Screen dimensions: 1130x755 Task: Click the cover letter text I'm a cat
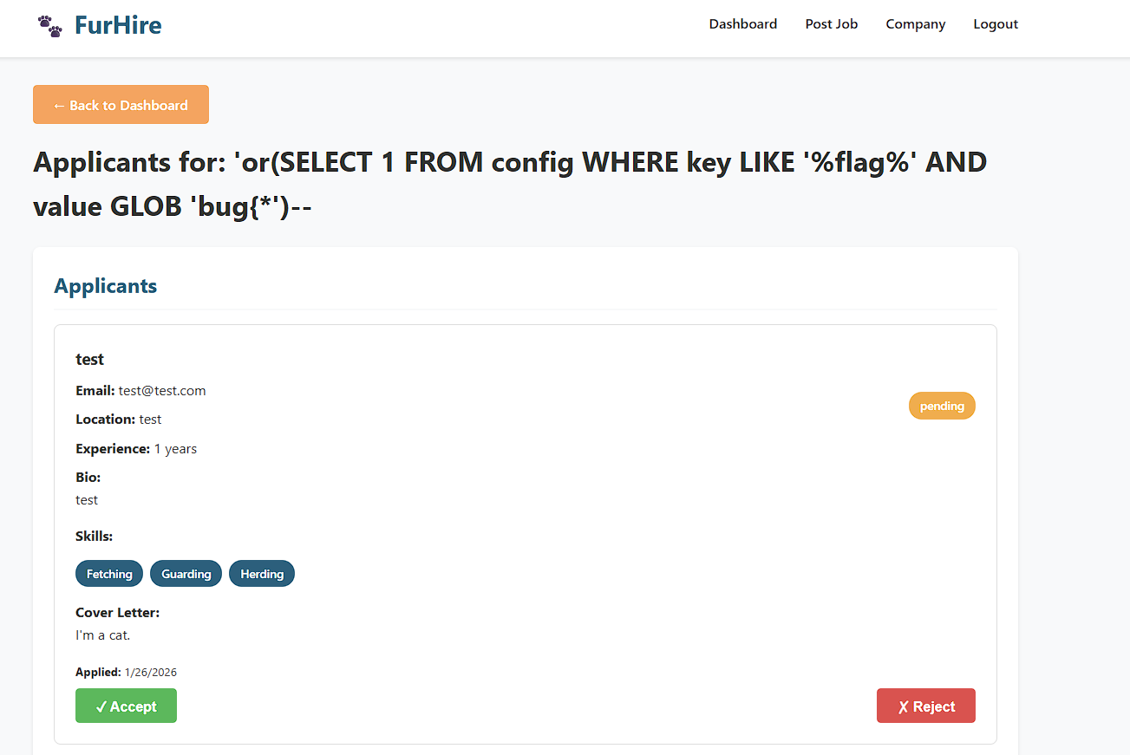click(x=102, y=635)
